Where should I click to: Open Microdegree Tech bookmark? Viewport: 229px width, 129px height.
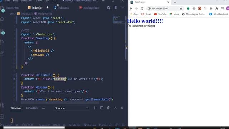pyautogui.click(x=193, y=14)
